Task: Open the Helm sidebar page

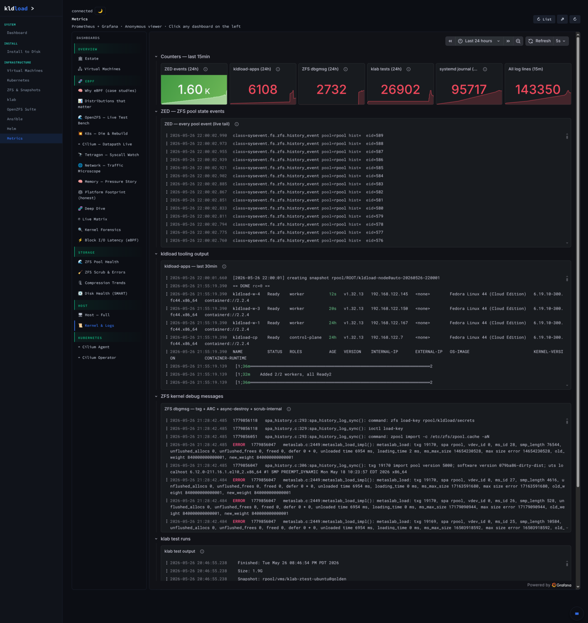Action: [x=11, y=129]
